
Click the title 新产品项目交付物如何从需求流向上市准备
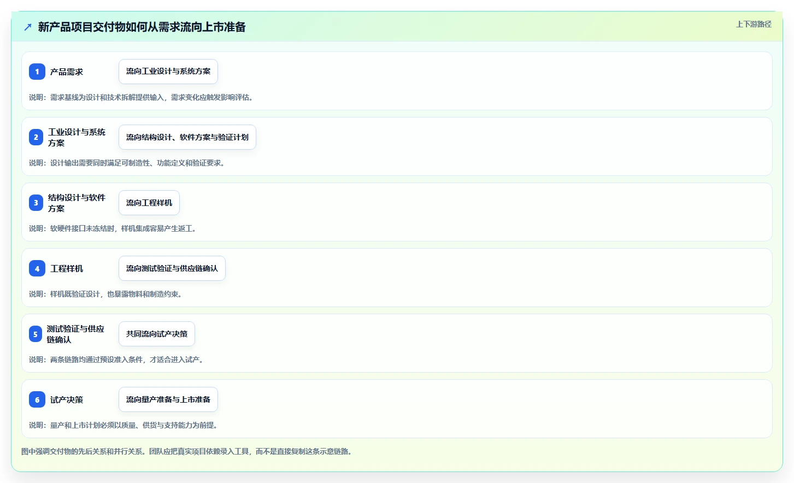tap(142, 27)
